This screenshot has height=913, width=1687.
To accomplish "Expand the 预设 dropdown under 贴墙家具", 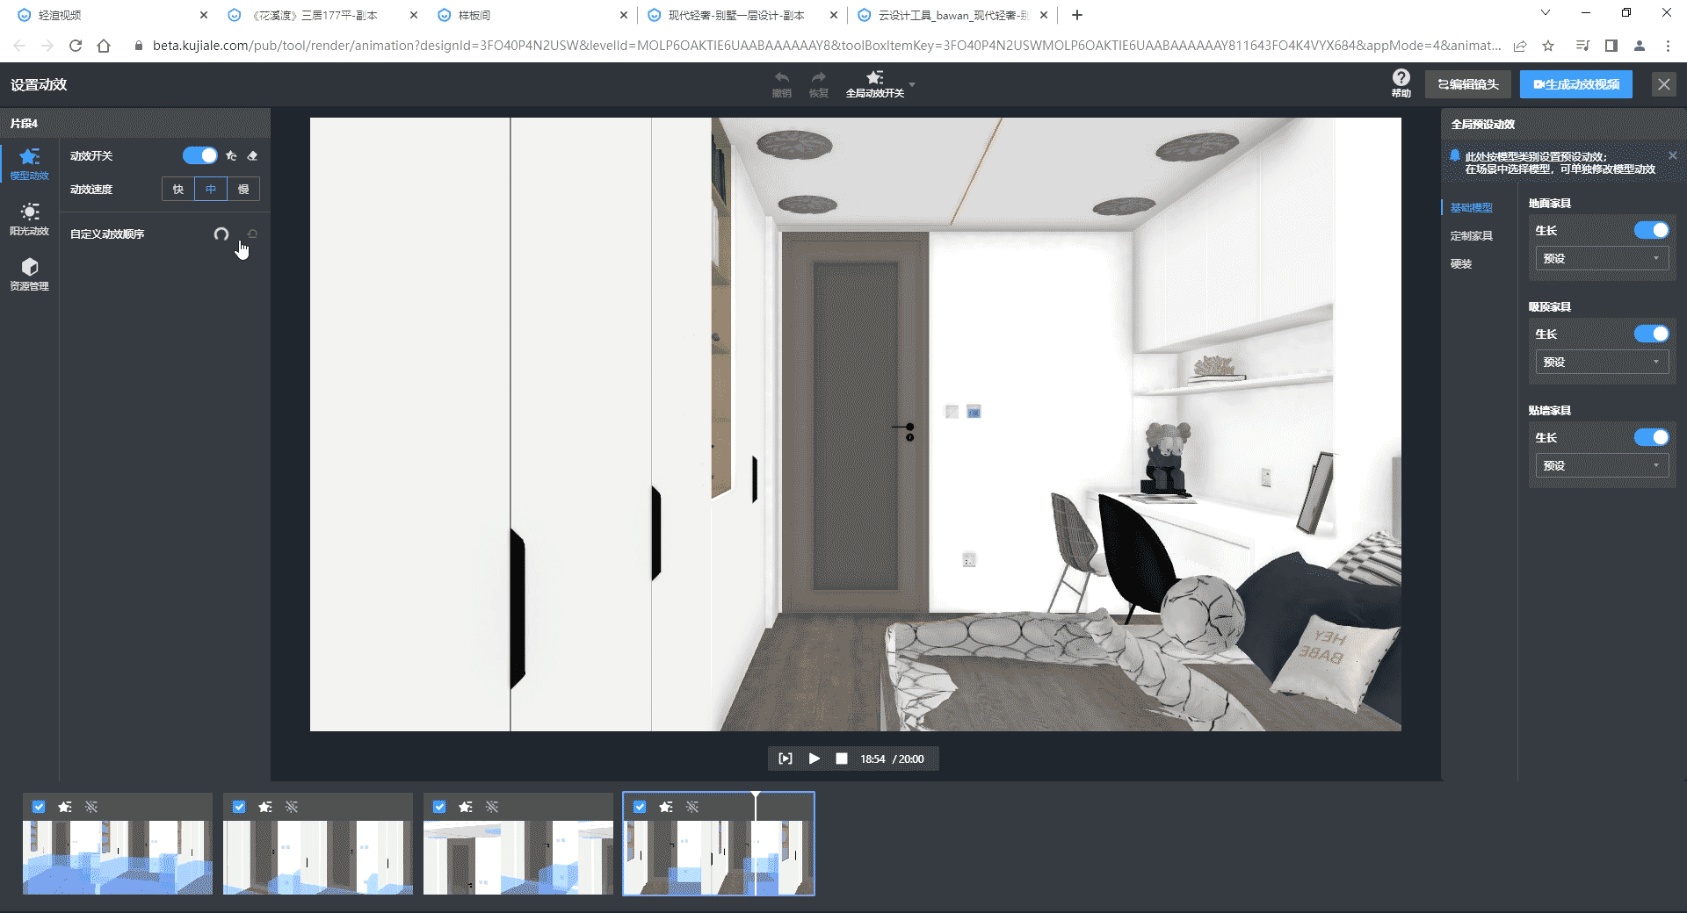I will [1601, 465].
